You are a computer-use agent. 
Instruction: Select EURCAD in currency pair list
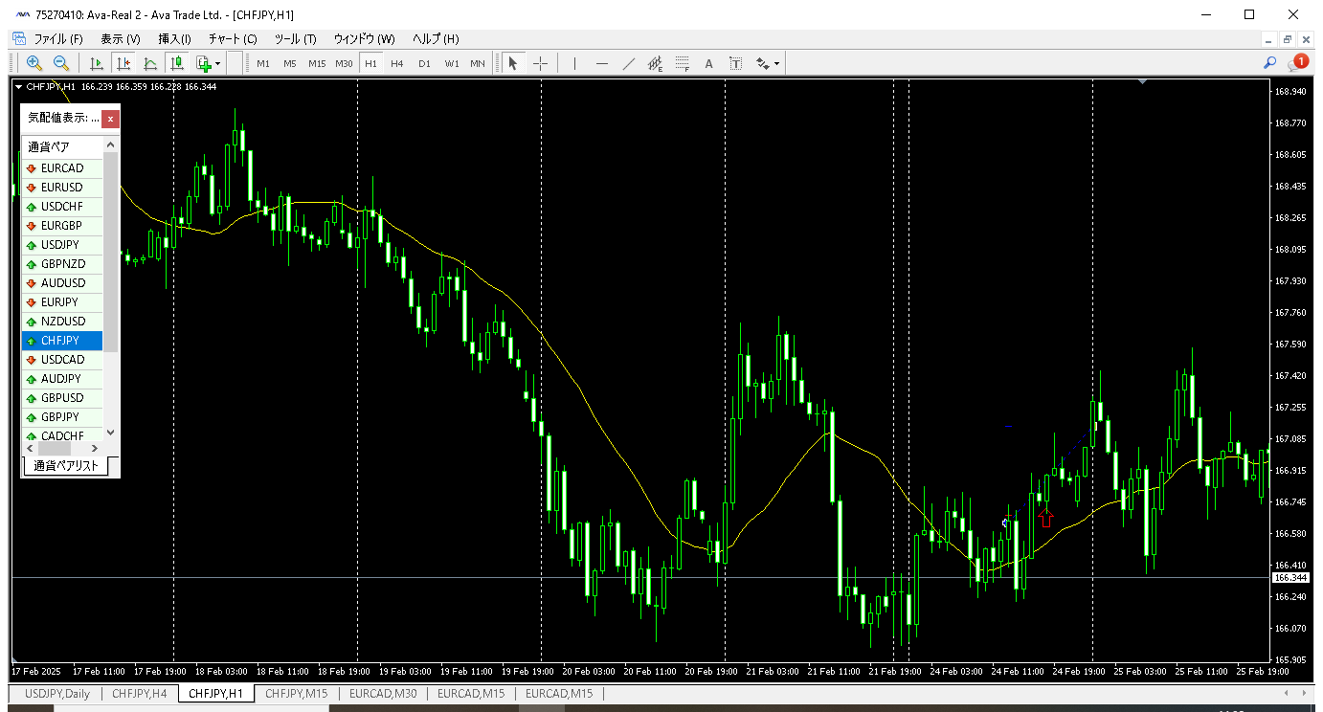click(x=62, y=168)
